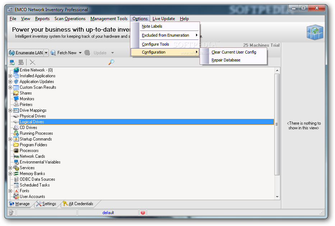Viewport: 335px width, 226px height.
Task: Open the Enumerate LAN dropdown arrow
Action: tap(46, 52)
